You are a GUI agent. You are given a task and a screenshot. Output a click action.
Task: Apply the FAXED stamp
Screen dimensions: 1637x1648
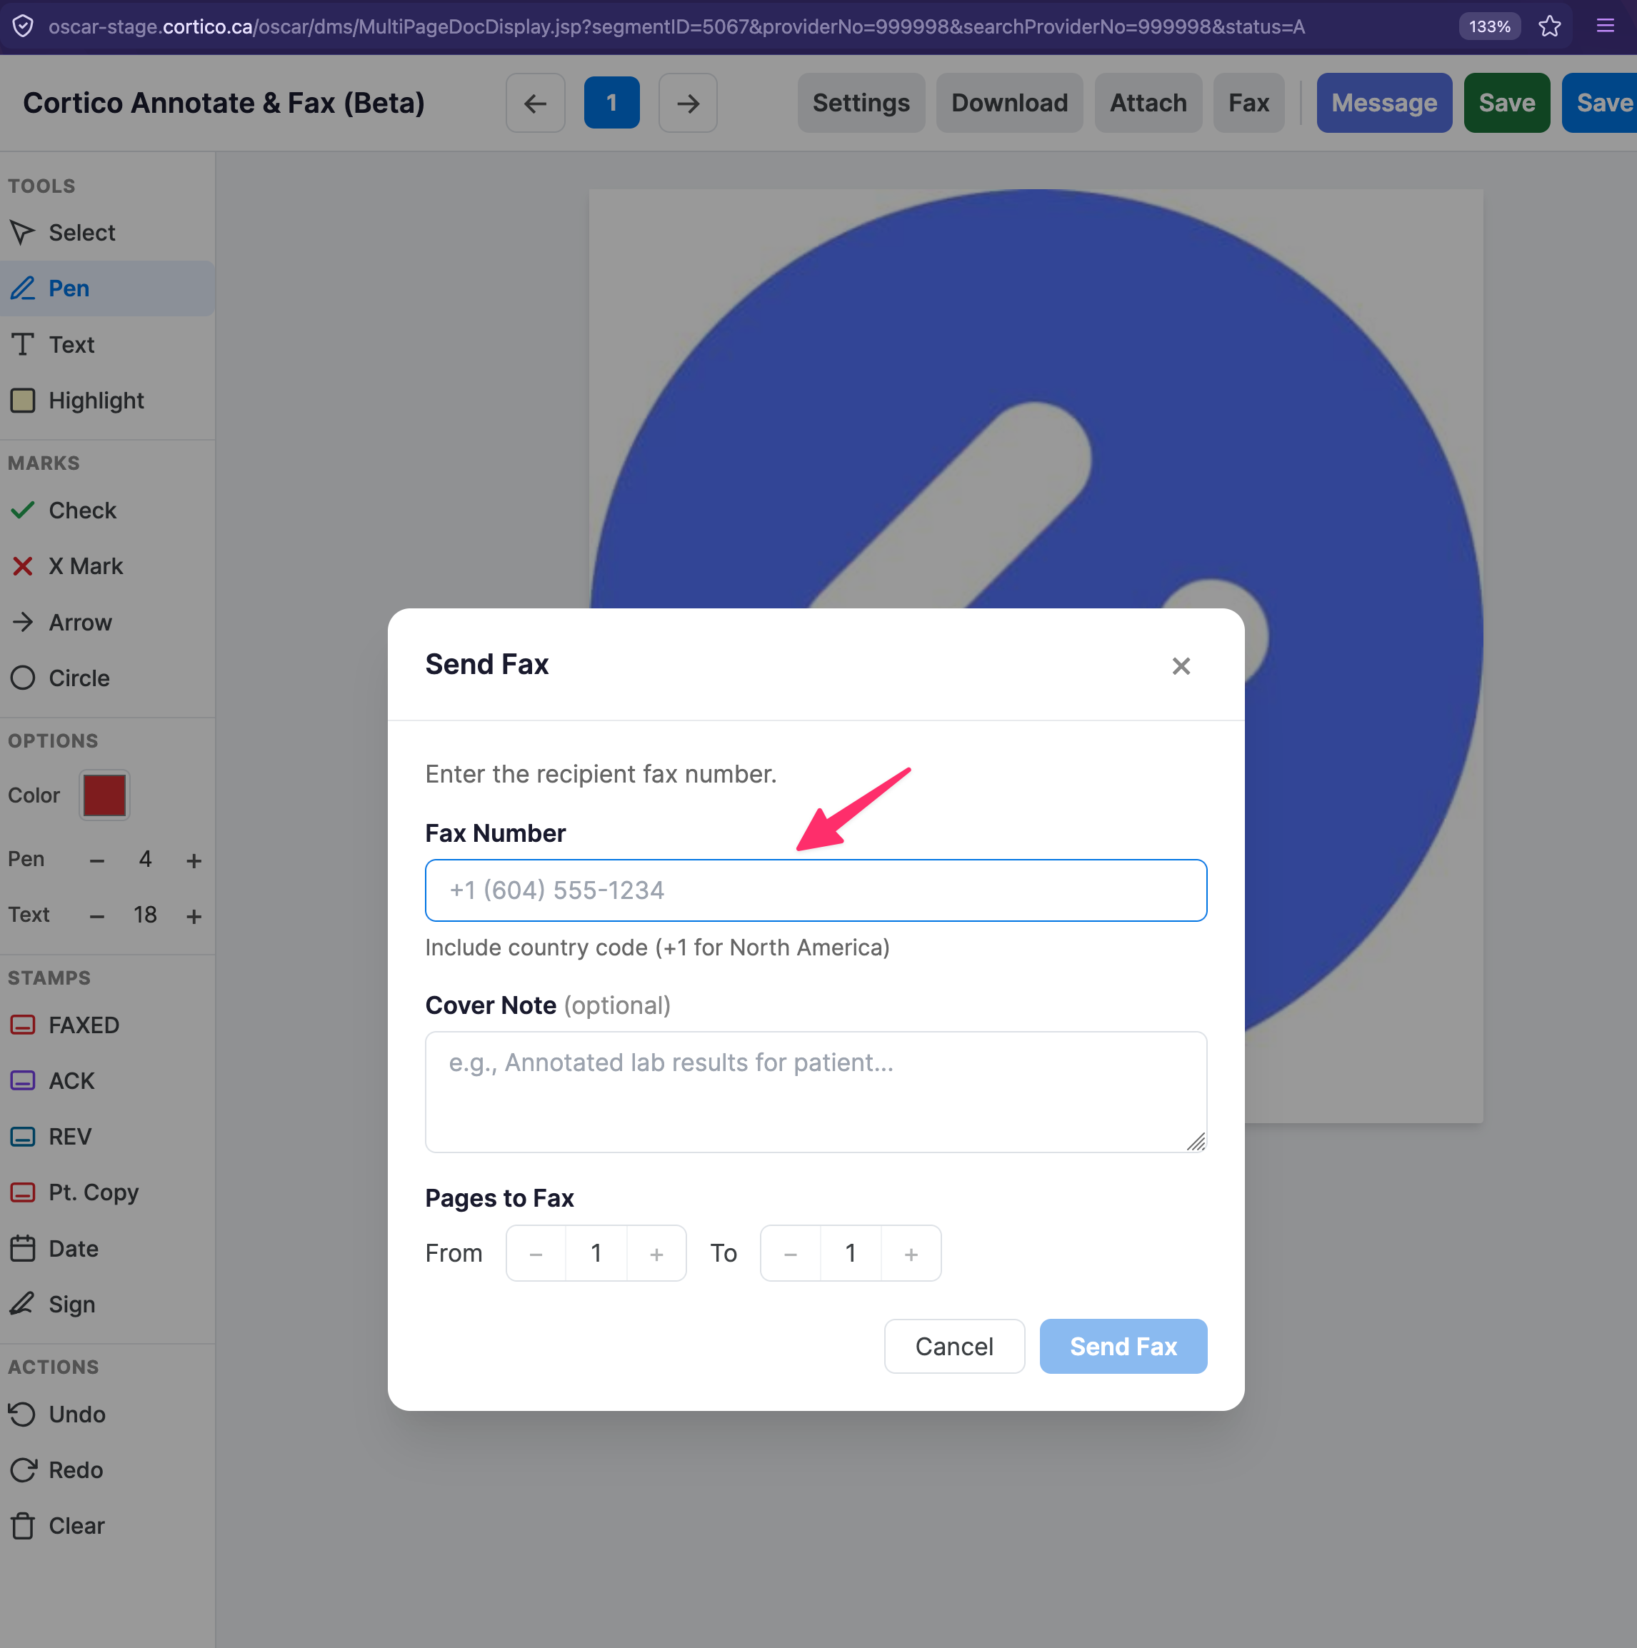click(x=106, y=1025)
